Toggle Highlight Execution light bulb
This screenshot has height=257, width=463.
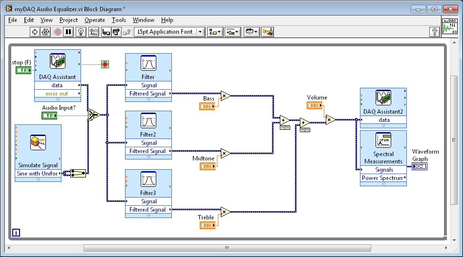pos(81,32)
